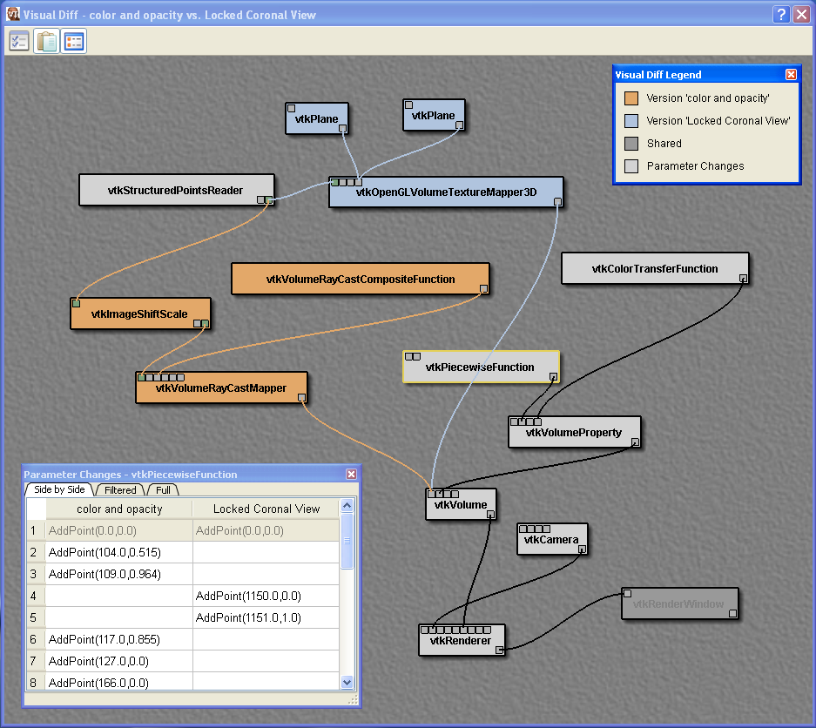
Task: Click the output port of vtkVolumeRayCastMapper
Action: tap(301, 398)
